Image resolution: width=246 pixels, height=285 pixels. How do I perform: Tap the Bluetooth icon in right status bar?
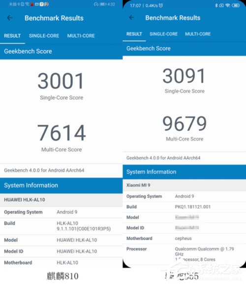216,5
